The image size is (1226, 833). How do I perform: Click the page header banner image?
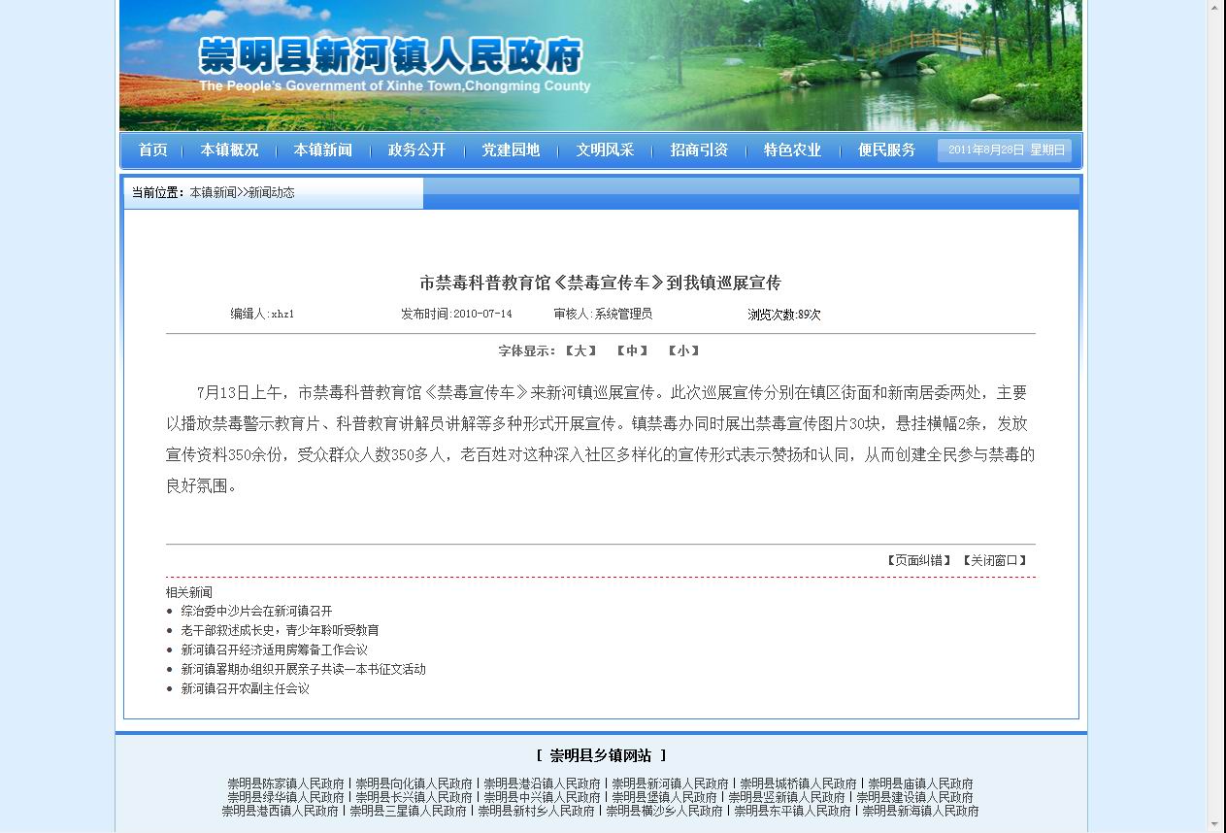pos(600,65)
